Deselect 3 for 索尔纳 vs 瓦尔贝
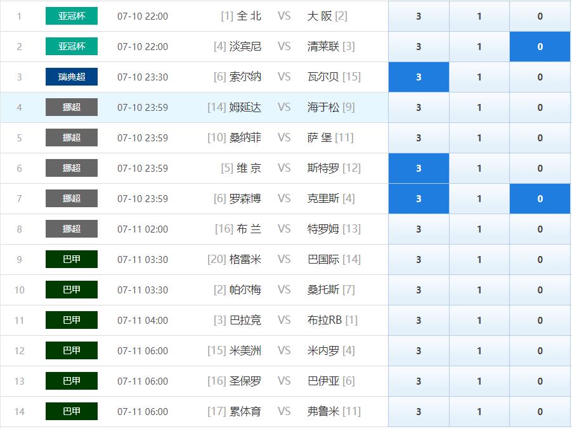This screenshot has width=572, height=429. (419, 77)
